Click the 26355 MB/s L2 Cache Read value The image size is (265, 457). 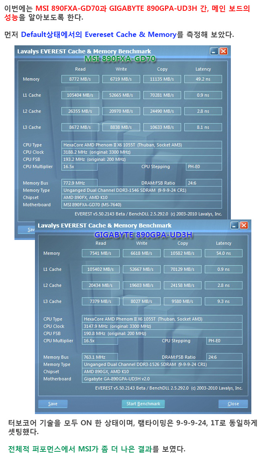coord(80,111)
